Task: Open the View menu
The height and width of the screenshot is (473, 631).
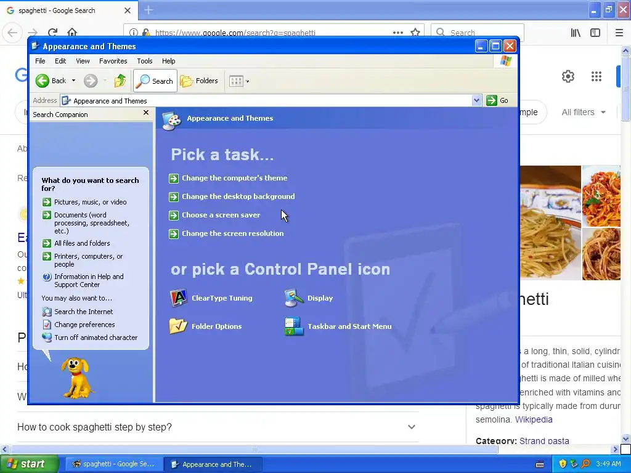Action: coord(83,61)
